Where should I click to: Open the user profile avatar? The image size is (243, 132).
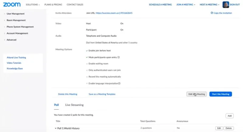226,5
